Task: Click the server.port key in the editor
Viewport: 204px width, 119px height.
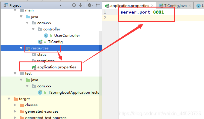Action: pos(135,12)
